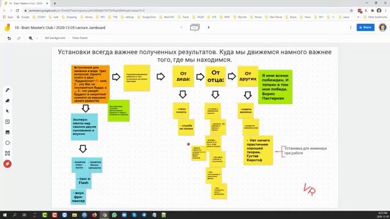Open a new browser tab
Viewport: 390px width, 219px height.
[x=55, y=4]
